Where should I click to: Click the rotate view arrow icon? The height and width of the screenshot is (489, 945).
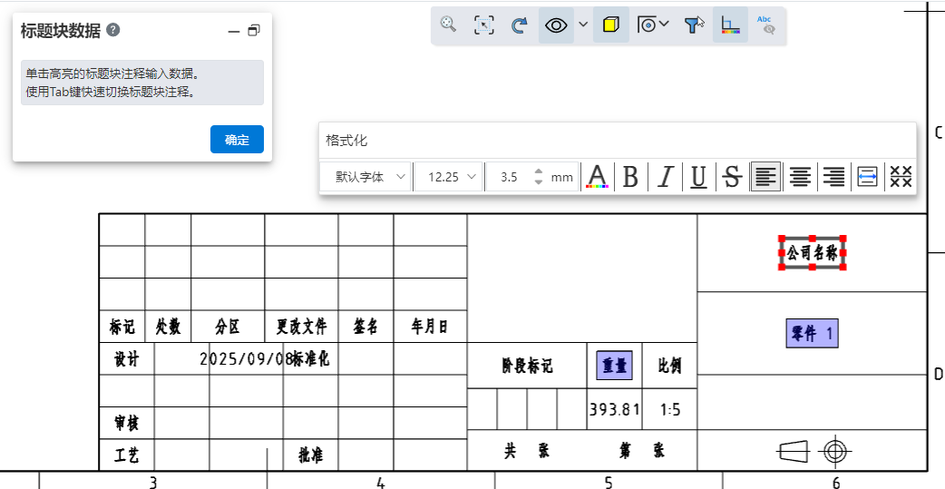click(519, 25)
